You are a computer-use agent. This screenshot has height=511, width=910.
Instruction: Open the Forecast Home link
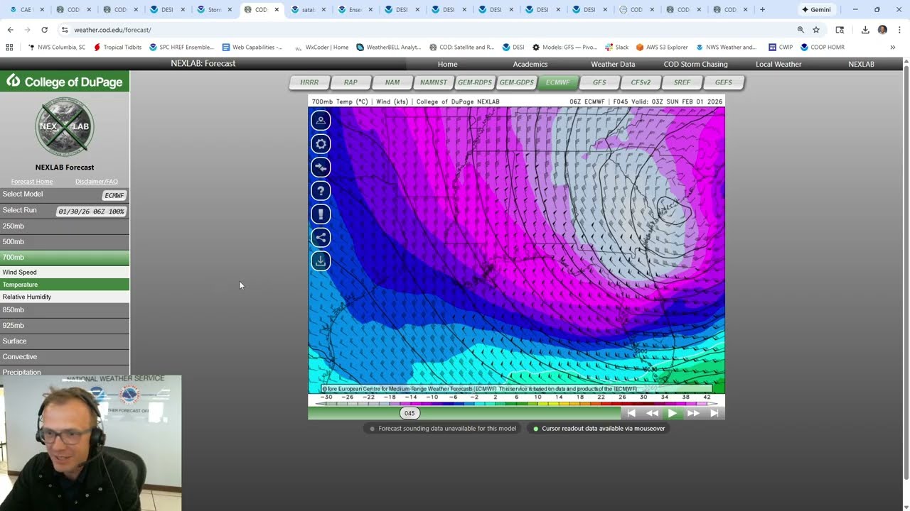(32, 182)
